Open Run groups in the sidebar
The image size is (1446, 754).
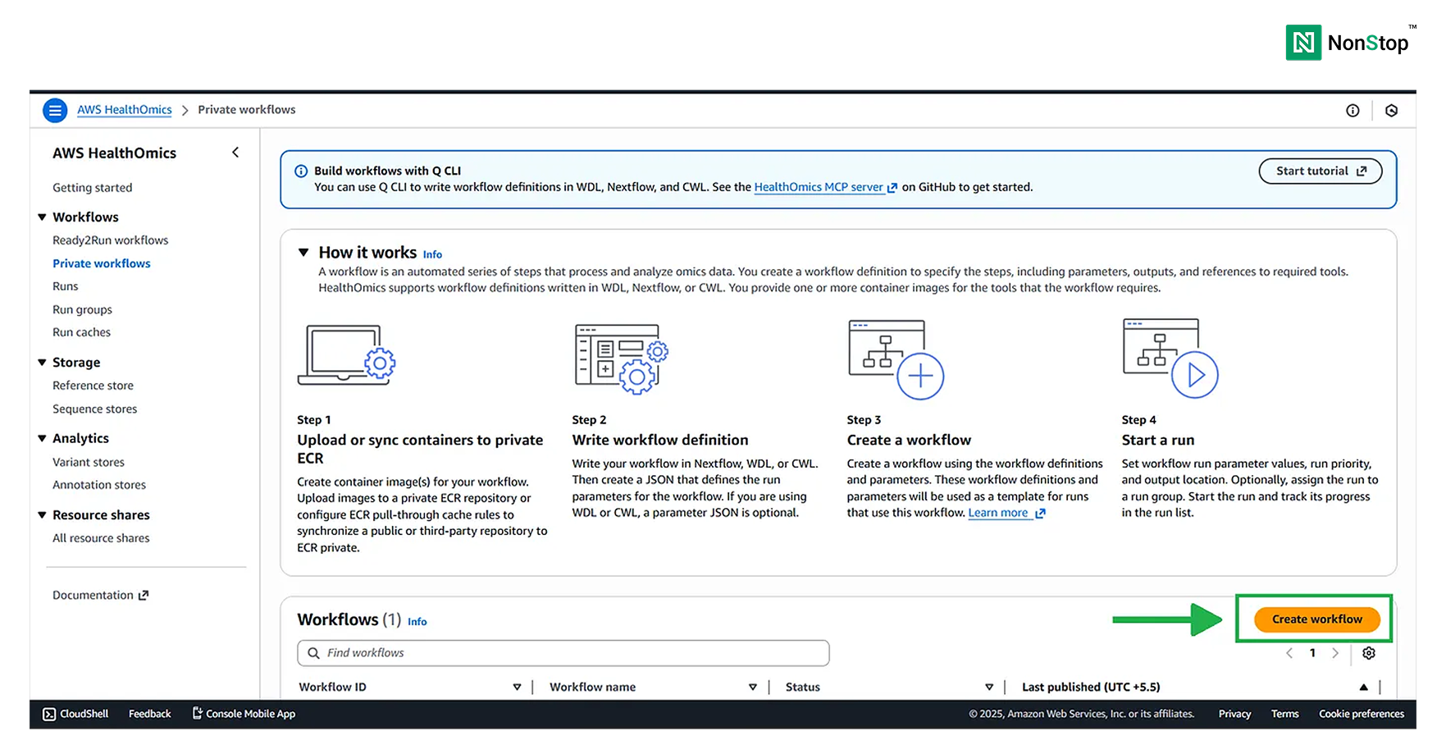[83, 309]
